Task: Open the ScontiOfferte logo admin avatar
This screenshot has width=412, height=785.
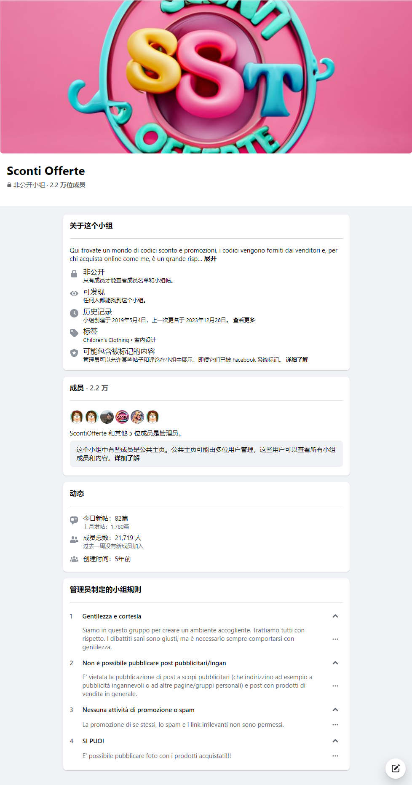Action: tap(122, 417)
